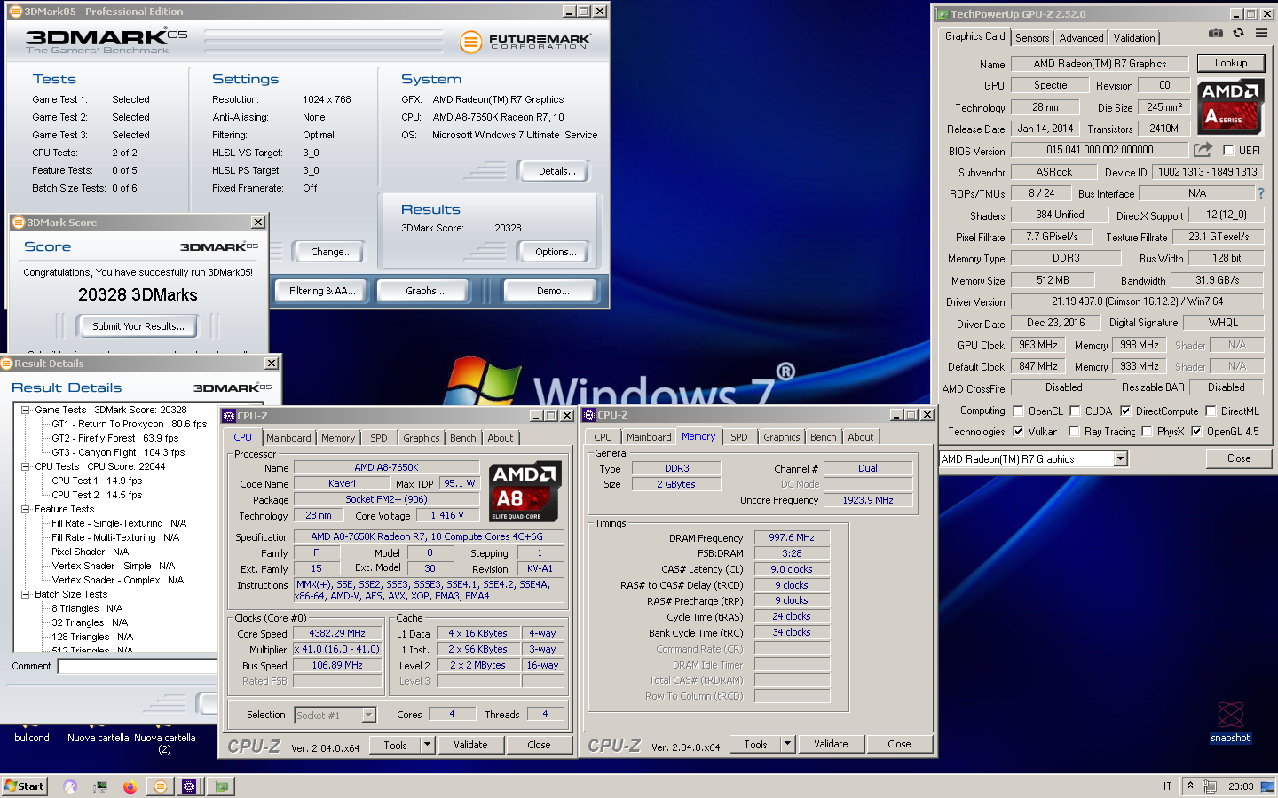Open the SPD tab in CPU-Z Memory window
Viewport: 1278px width, 798px height.
[x=738, y=437]
